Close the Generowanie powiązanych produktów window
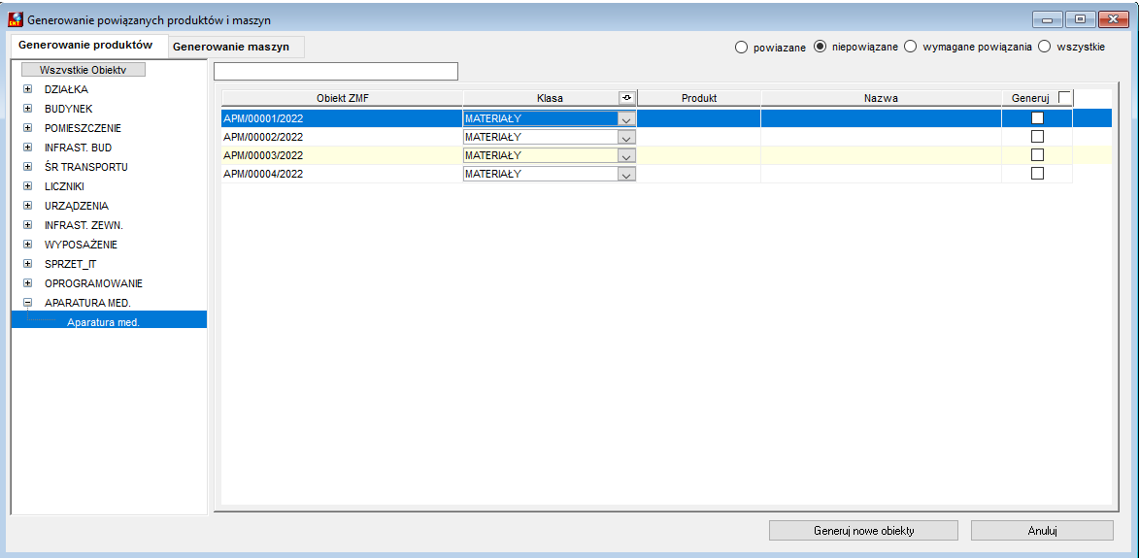 (x=1112, y=18)
